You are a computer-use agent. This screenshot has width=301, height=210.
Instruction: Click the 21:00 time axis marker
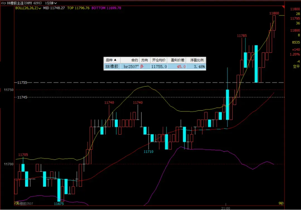[x=225, y=208]
